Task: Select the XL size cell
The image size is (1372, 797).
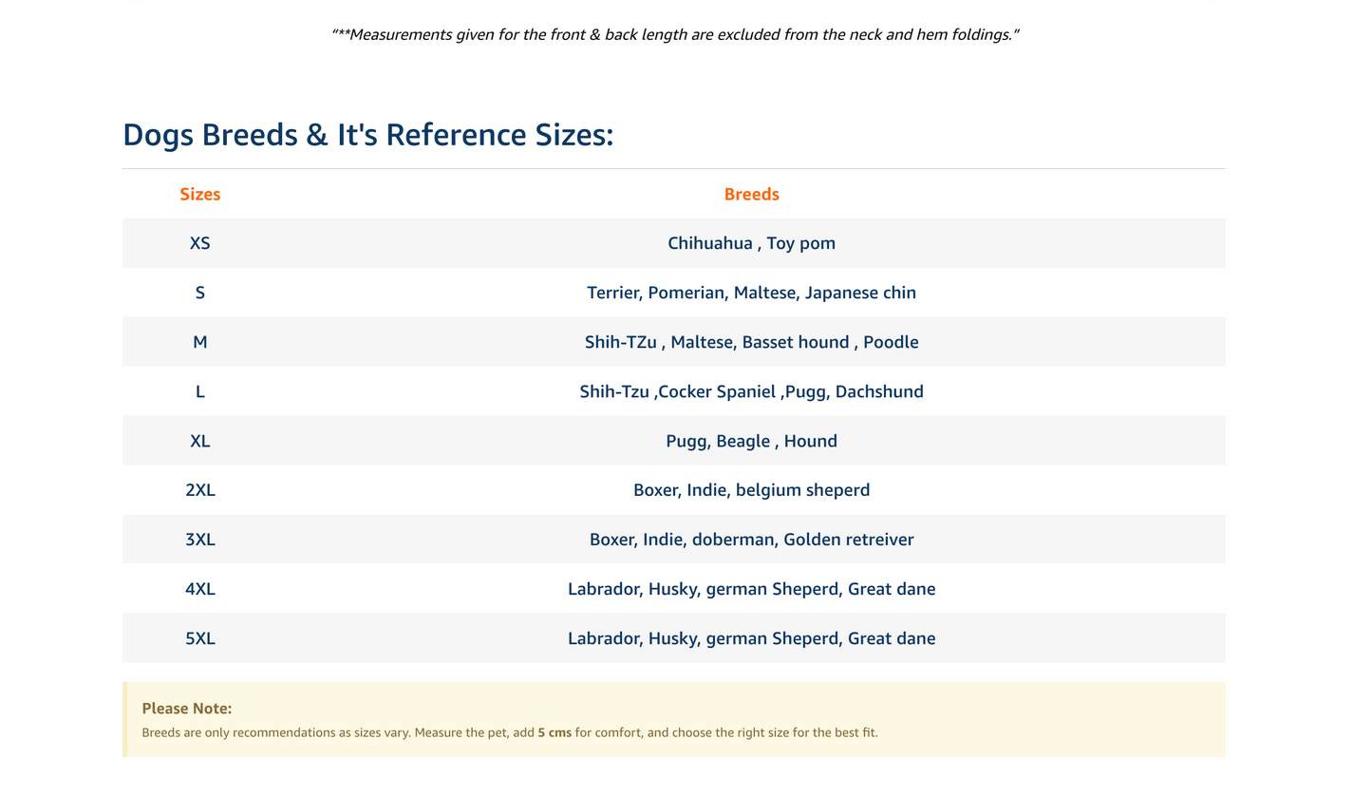Action: (199, 441)
